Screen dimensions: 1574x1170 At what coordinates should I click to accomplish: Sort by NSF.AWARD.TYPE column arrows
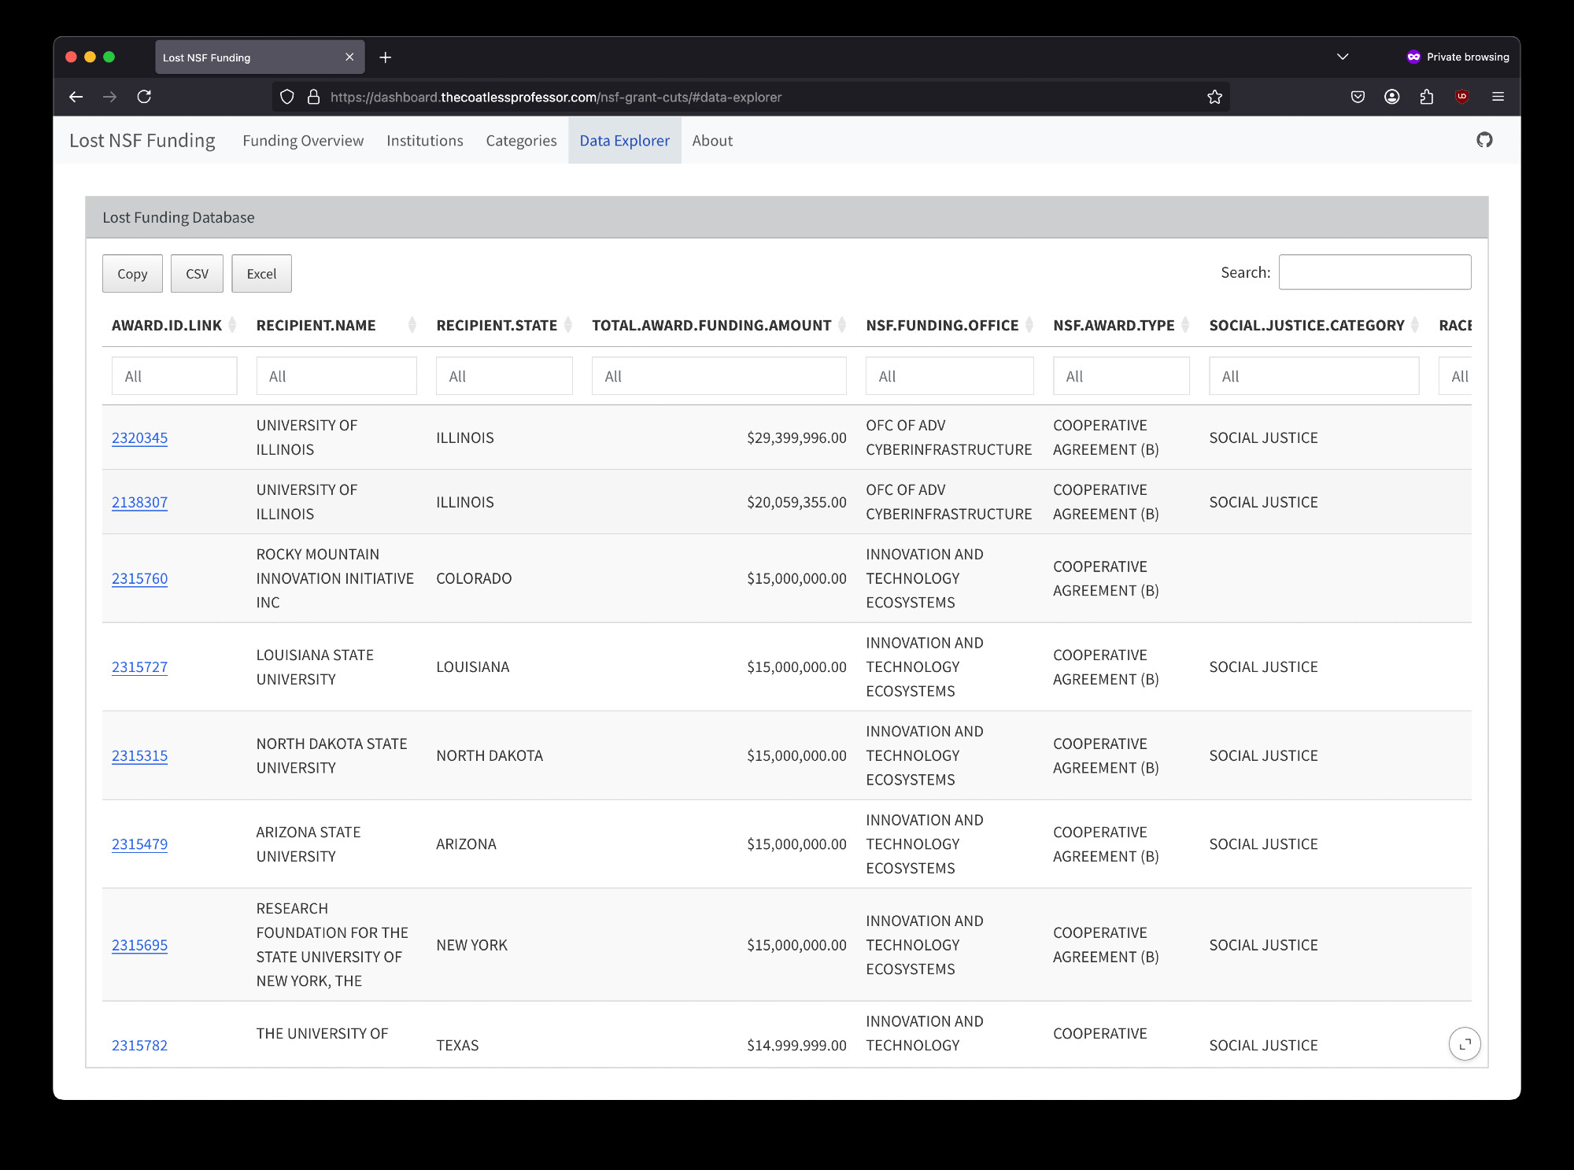pos(1185,325)
